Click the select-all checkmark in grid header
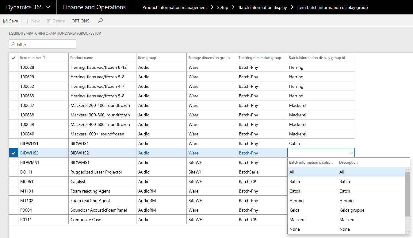The image size is (413, 238). pos(13,58)
